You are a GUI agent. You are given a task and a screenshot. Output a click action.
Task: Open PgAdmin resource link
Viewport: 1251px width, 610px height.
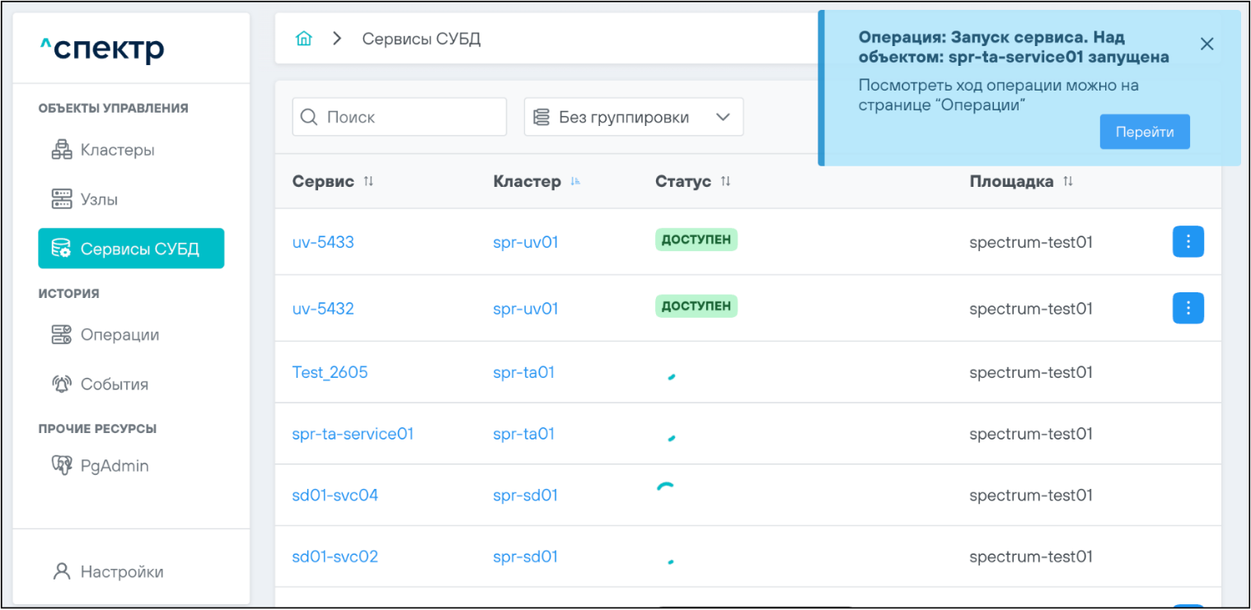[x=114, y=466]
